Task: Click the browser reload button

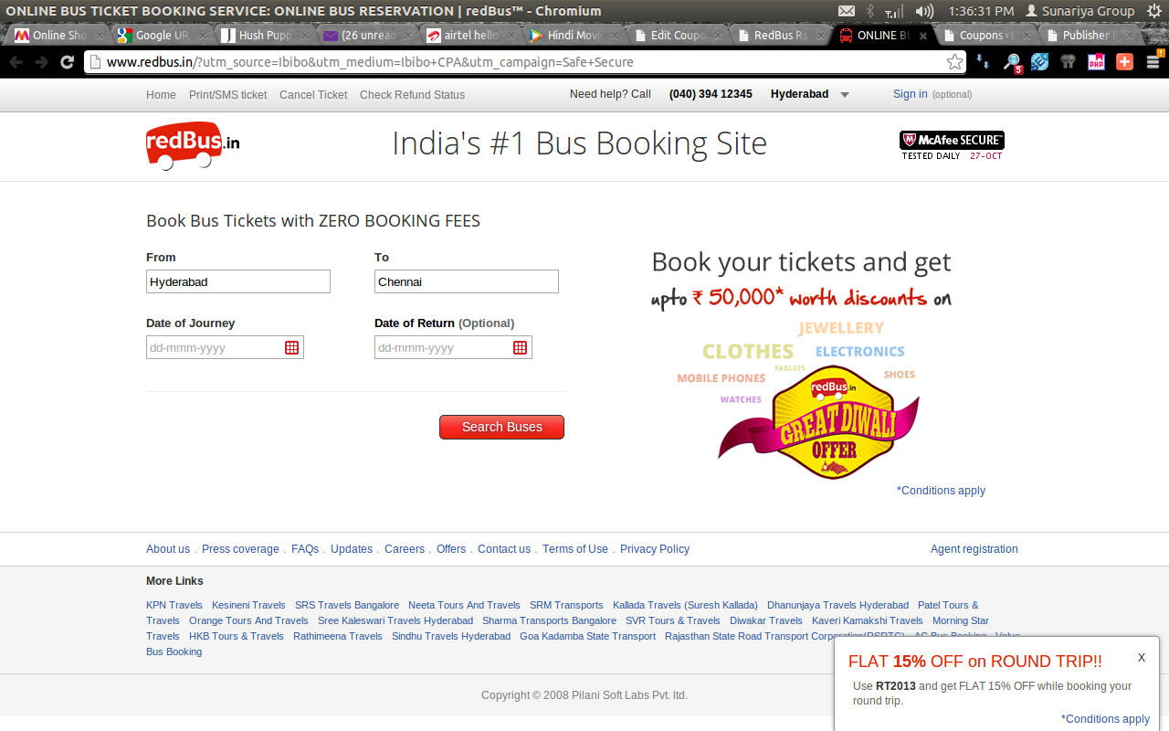Action: tap(67, 62)
